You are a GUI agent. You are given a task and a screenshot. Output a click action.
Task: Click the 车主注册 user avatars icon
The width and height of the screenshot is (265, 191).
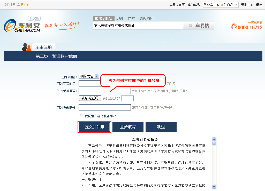(x=27, y=47)
